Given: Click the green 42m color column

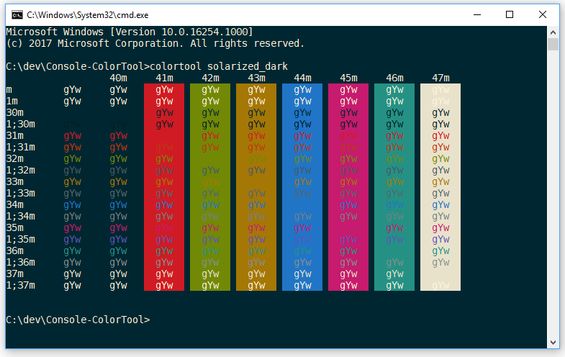Looking at the screenshot, I should point(210,187).
